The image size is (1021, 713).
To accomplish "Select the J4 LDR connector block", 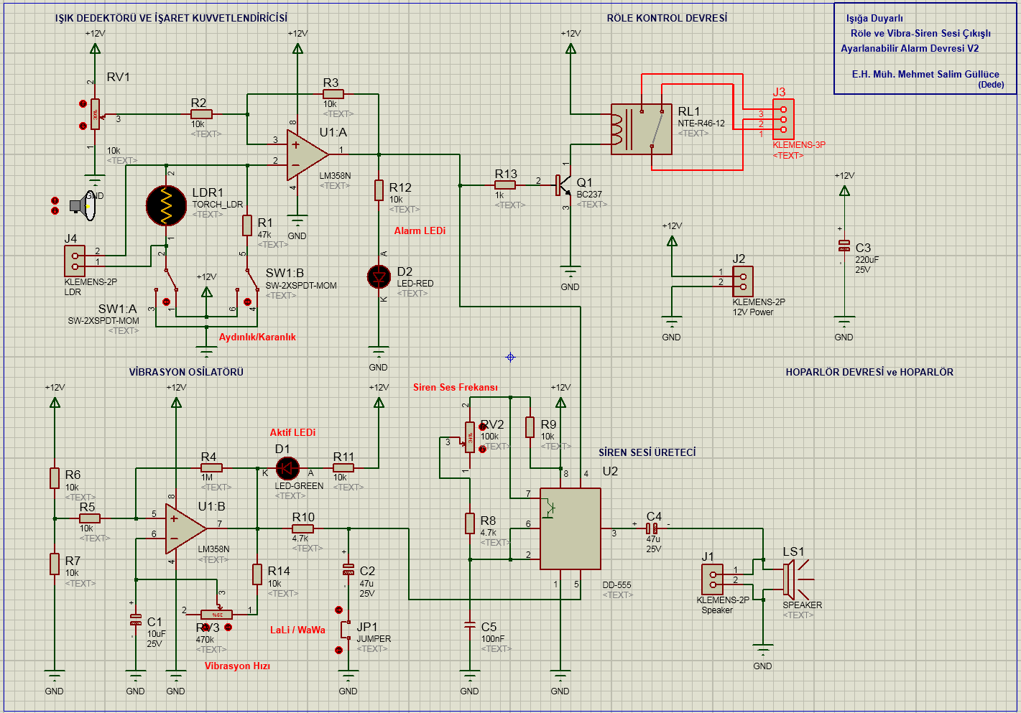I will (x=75, y=261).
